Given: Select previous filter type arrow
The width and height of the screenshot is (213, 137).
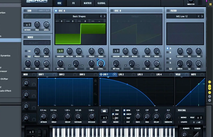Looking at the screenshot, I should [199, 16].
